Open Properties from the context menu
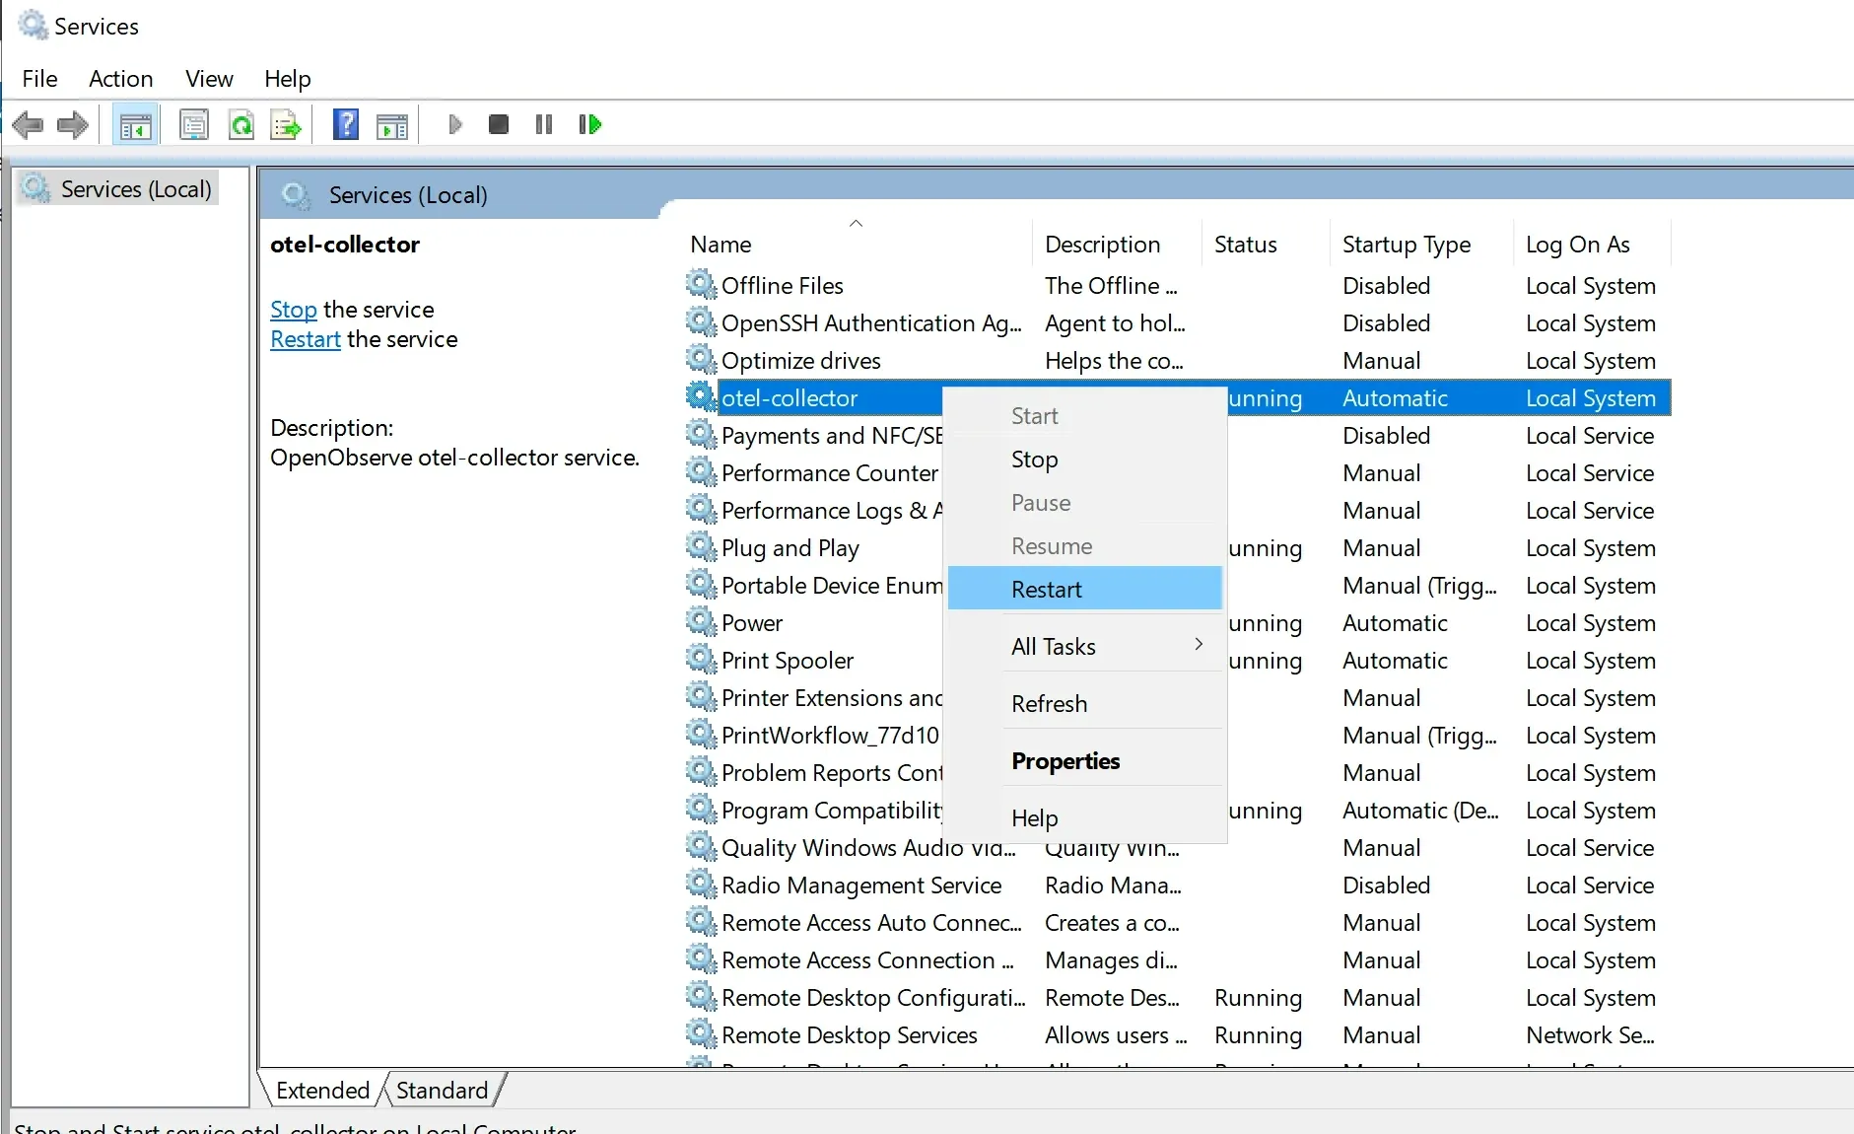 1064,761
